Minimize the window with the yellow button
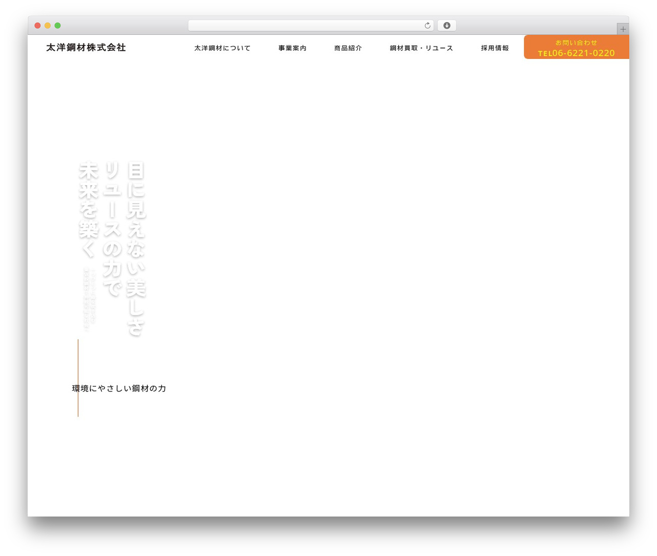657x556 pixels. pos(48,26)
